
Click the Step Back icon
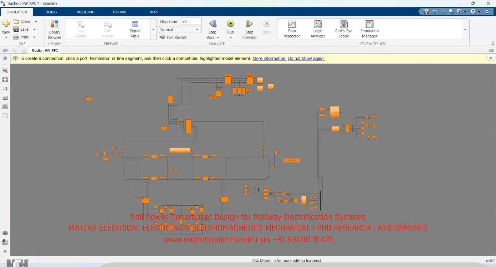[213, 24]
